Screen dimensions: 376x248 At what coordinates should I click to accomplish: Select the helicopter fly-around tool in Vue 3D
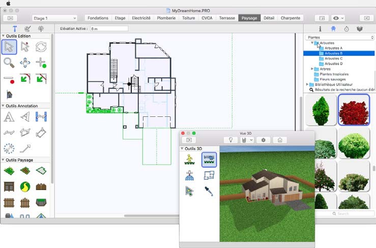coord(209,160)
